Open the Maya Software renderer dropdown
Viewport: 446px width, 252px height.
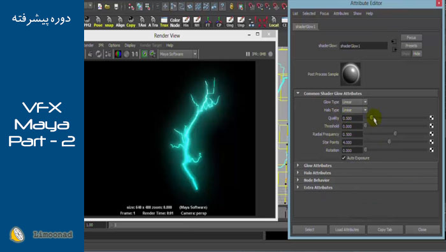point(178,54)
